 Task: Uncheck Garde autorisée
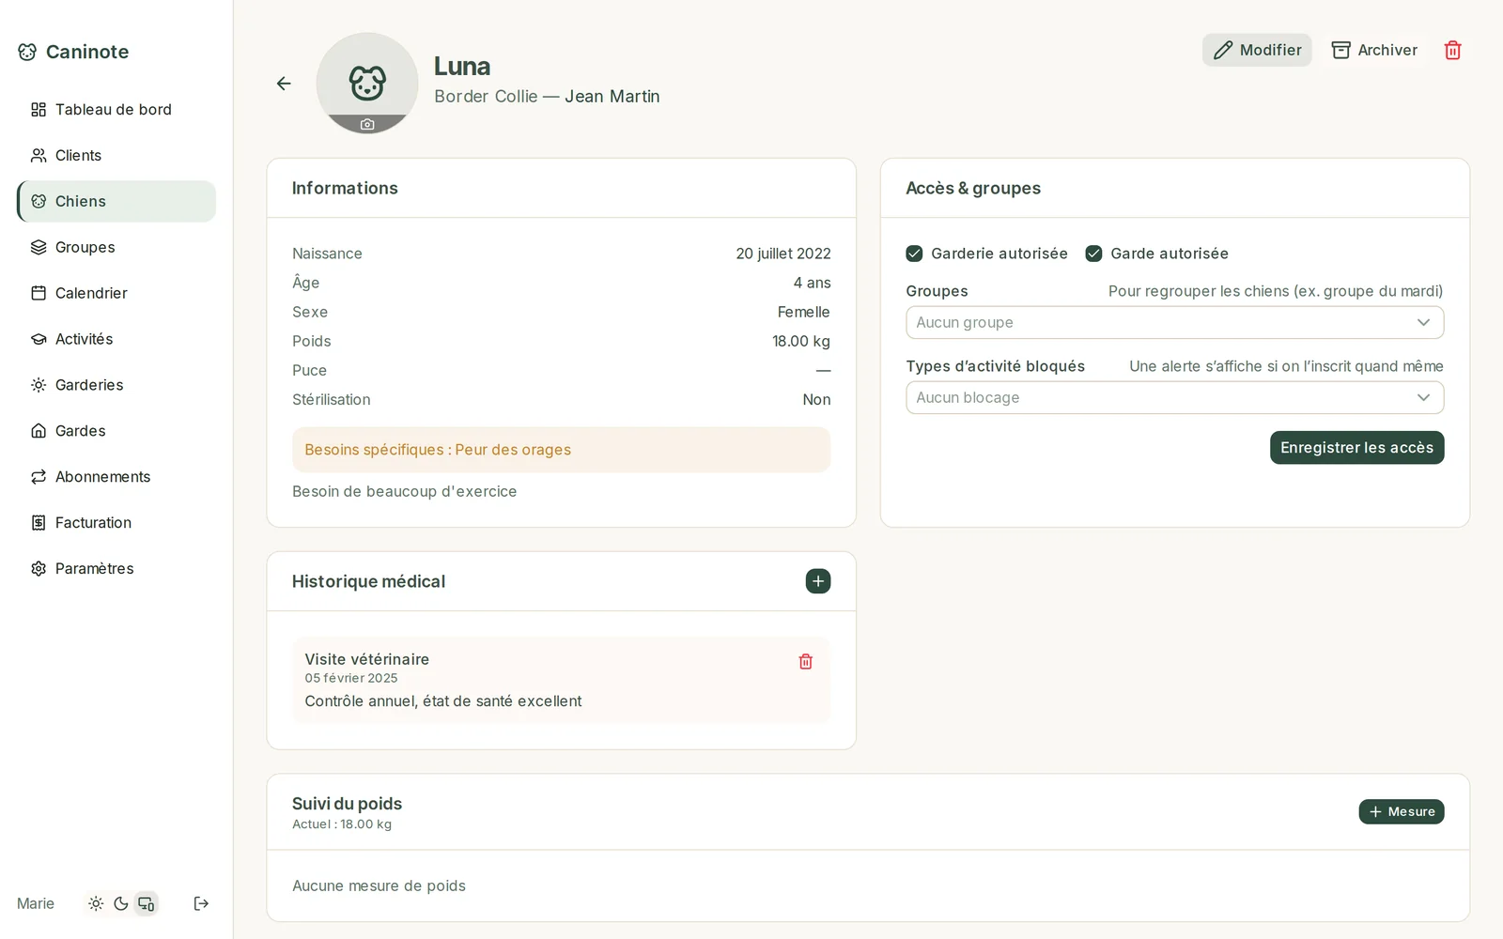(1093, 254)
